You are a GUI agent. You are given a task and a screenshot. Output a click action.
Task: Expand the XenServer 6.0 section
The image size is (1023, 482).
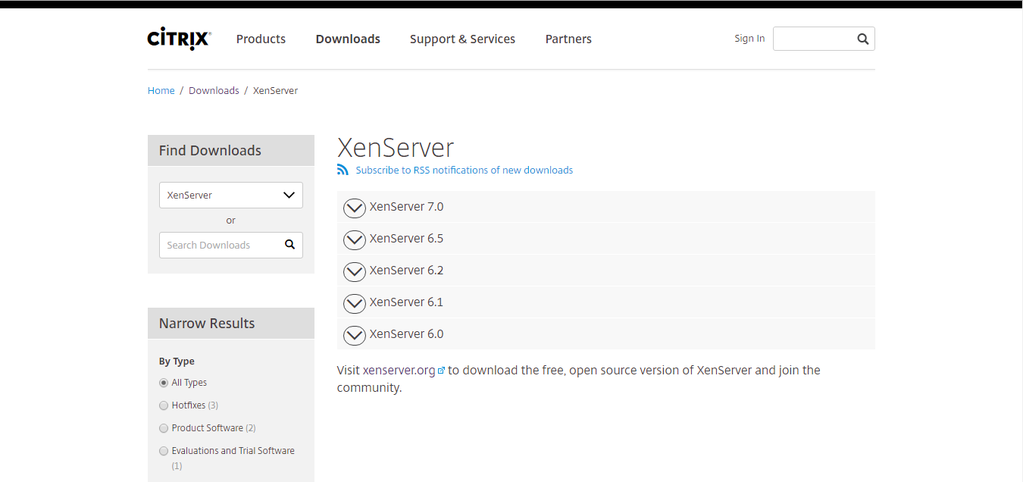pos(606,334)
